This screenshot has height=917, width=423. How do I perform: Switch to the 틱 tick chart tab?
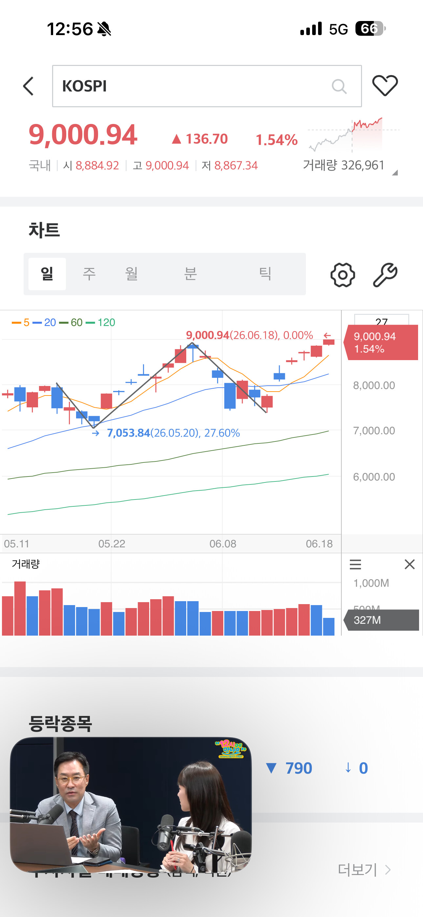point(265,274)
